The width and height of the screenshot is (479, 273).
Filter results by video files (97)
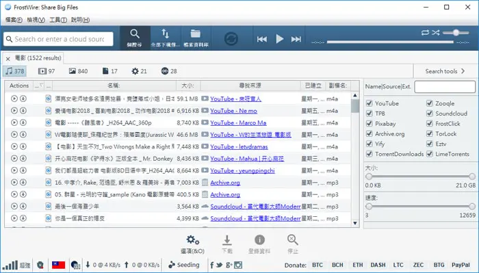pos(47,71)
